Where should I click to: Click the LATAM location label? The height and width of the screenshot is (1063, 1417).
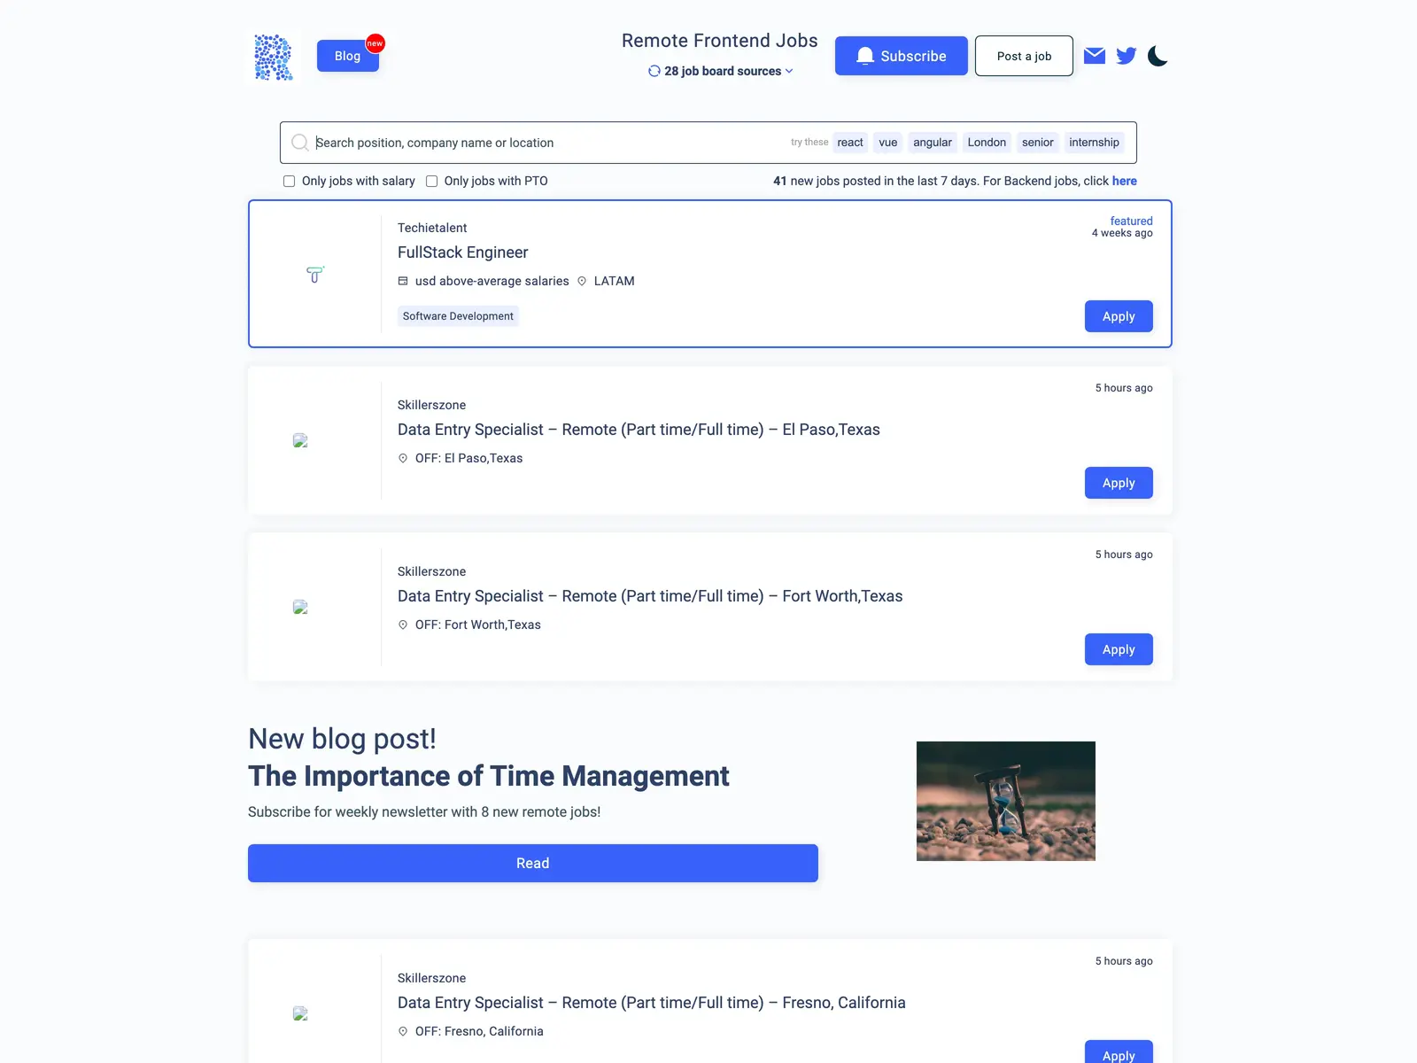(x=614, y=281)
